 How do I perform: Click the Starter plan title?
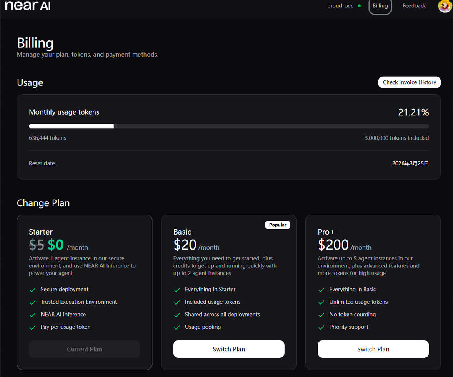click(x=40, y=232)
